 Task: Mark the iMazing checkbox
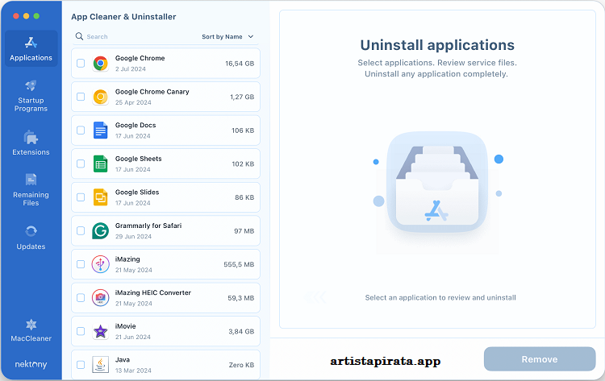[x=81, y=264]
